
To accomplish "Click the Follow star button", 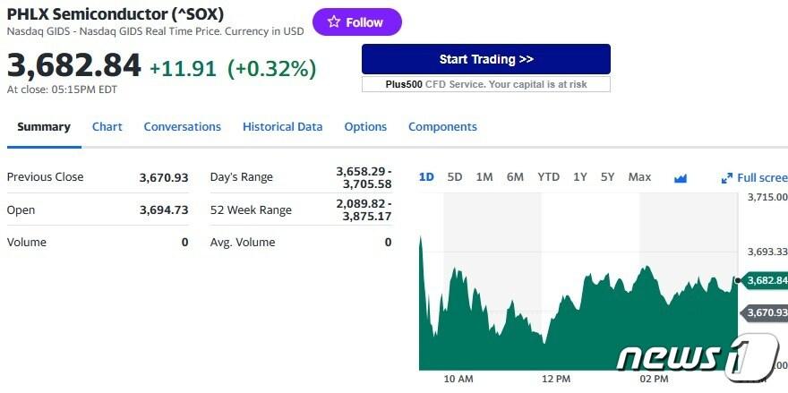I will tap(356, 22).
